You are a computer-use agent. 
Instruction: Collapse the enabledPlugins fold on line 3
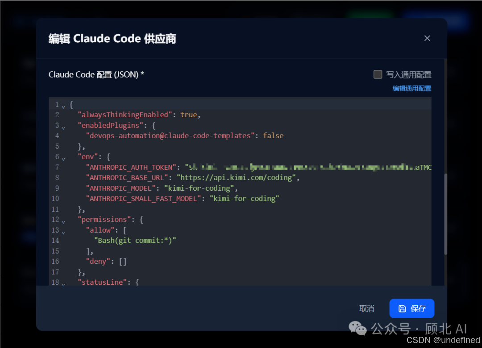63,128
